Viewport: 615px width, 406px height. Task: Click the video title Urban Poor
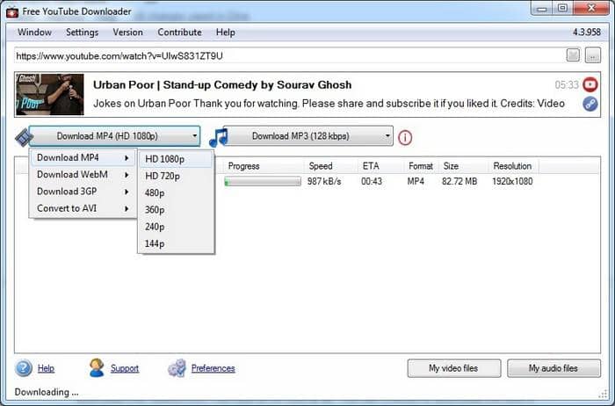click(222, 84)
